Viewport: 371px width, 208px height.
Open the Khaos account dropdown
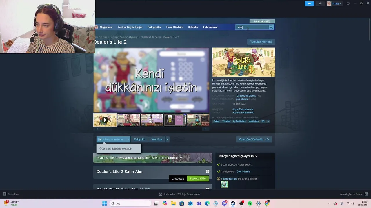(335, 3)
